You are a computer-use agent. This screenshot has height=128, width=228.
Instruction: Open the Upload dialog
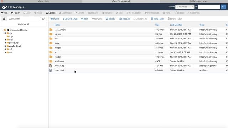[x=51, y=13]
